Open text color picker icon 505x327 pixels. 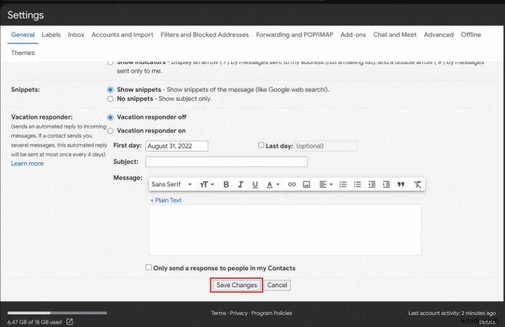pyautogui.click(x=273, y=184)
